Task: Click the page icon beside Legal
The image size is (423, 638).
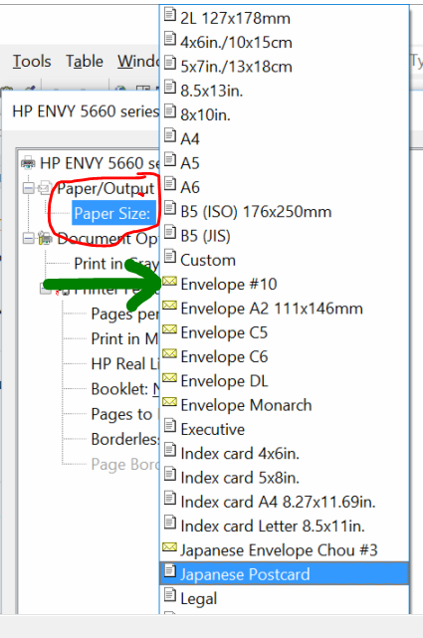Action: coord(170,595)
